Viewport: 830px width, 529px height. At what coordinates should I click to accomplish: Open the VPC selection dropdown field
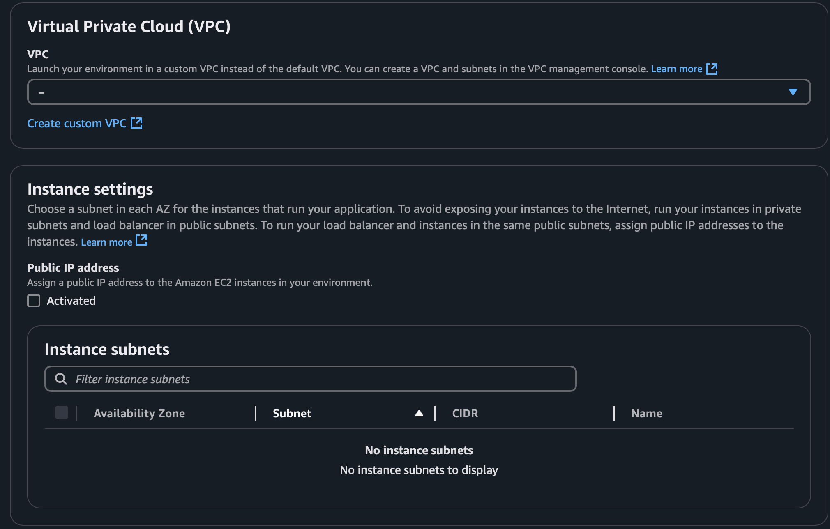coord(411,92)
